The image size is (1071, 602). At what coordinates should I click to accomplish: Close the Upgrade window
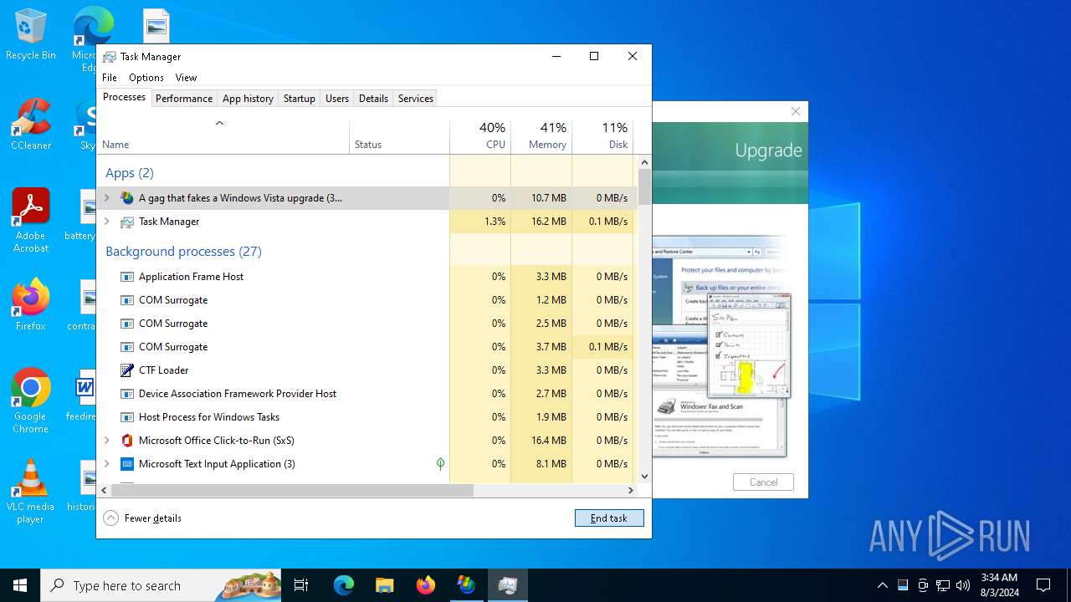pos(796,111)
